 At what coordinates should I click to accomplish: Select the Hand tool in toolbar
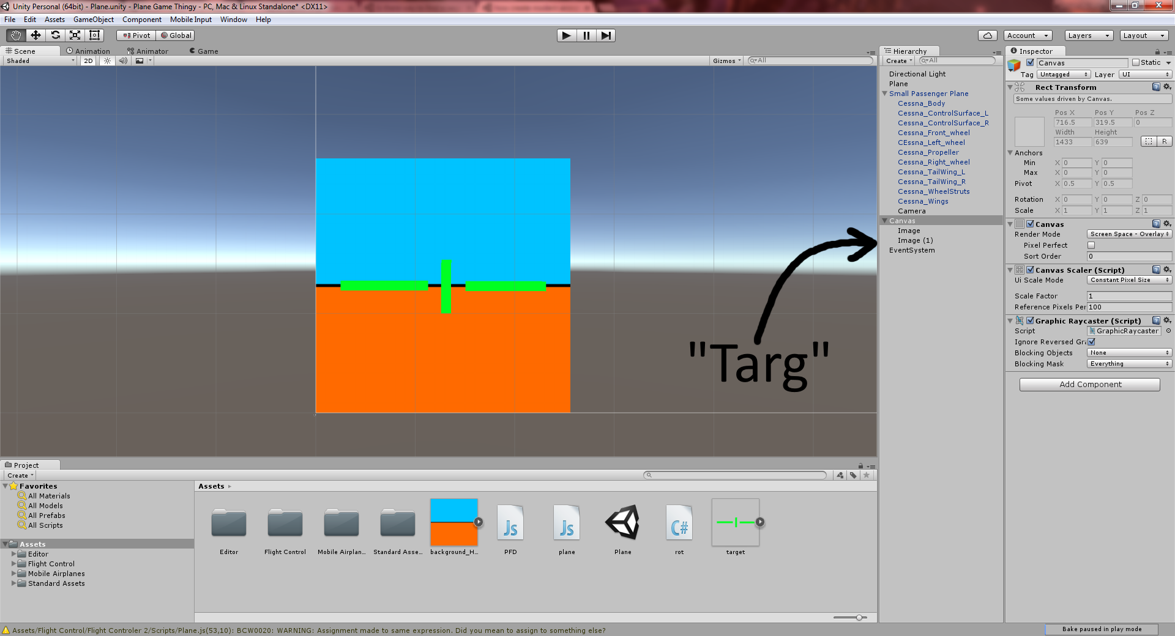pyautogui.click(x=16, y=35)
